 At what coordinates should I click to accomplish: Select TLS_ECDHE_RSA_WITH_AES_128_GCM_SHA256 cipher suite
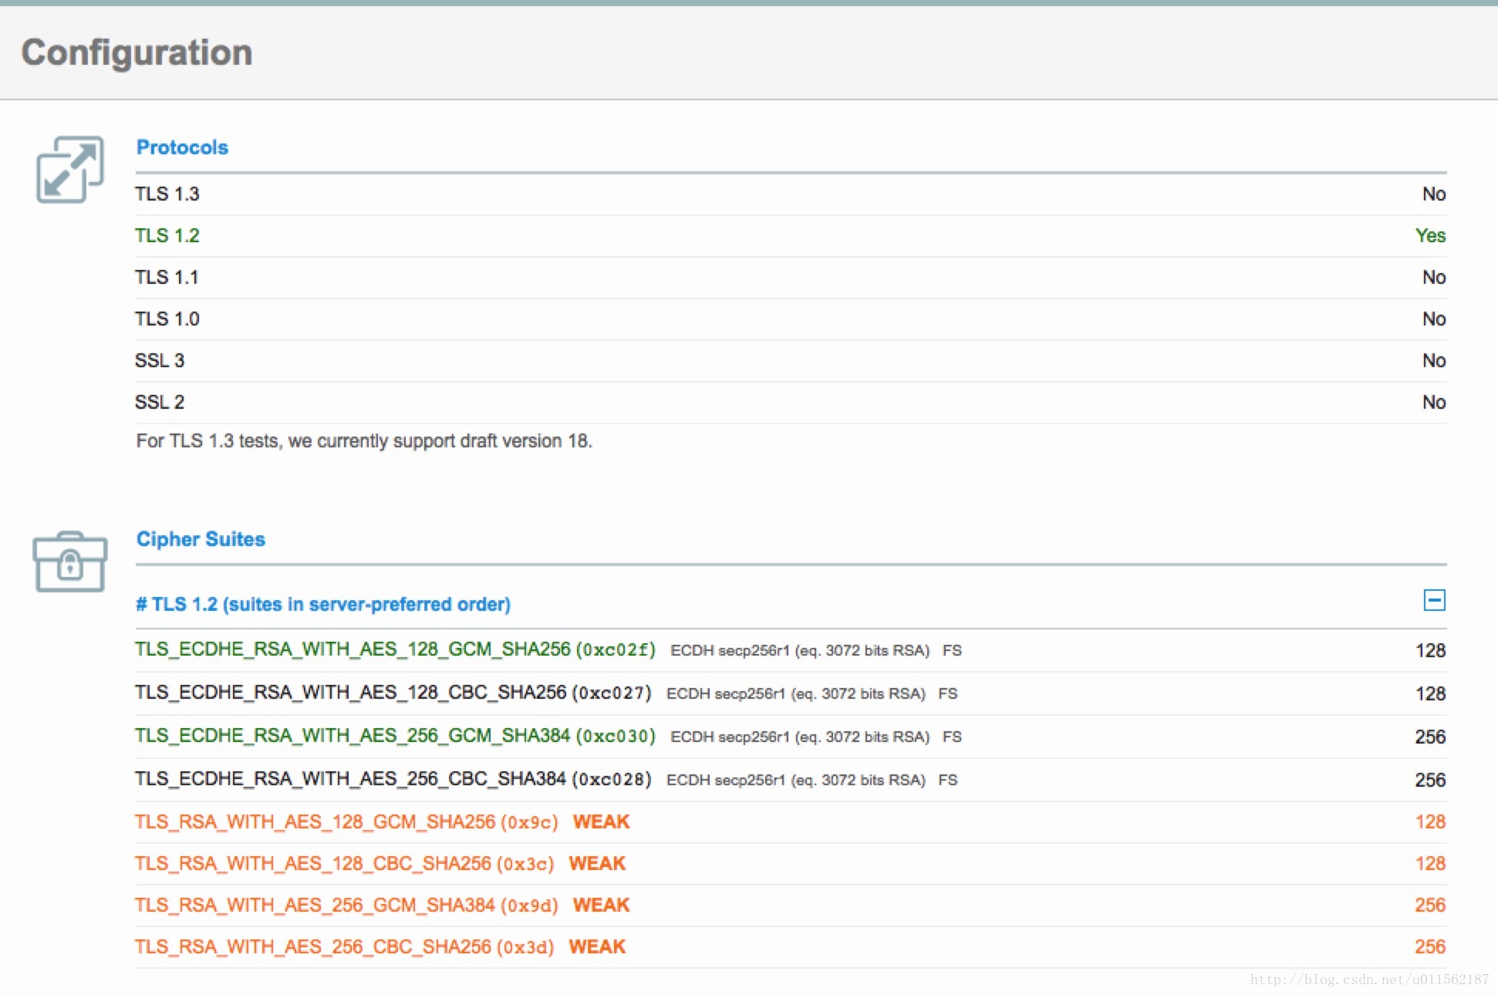coord(395,649)
